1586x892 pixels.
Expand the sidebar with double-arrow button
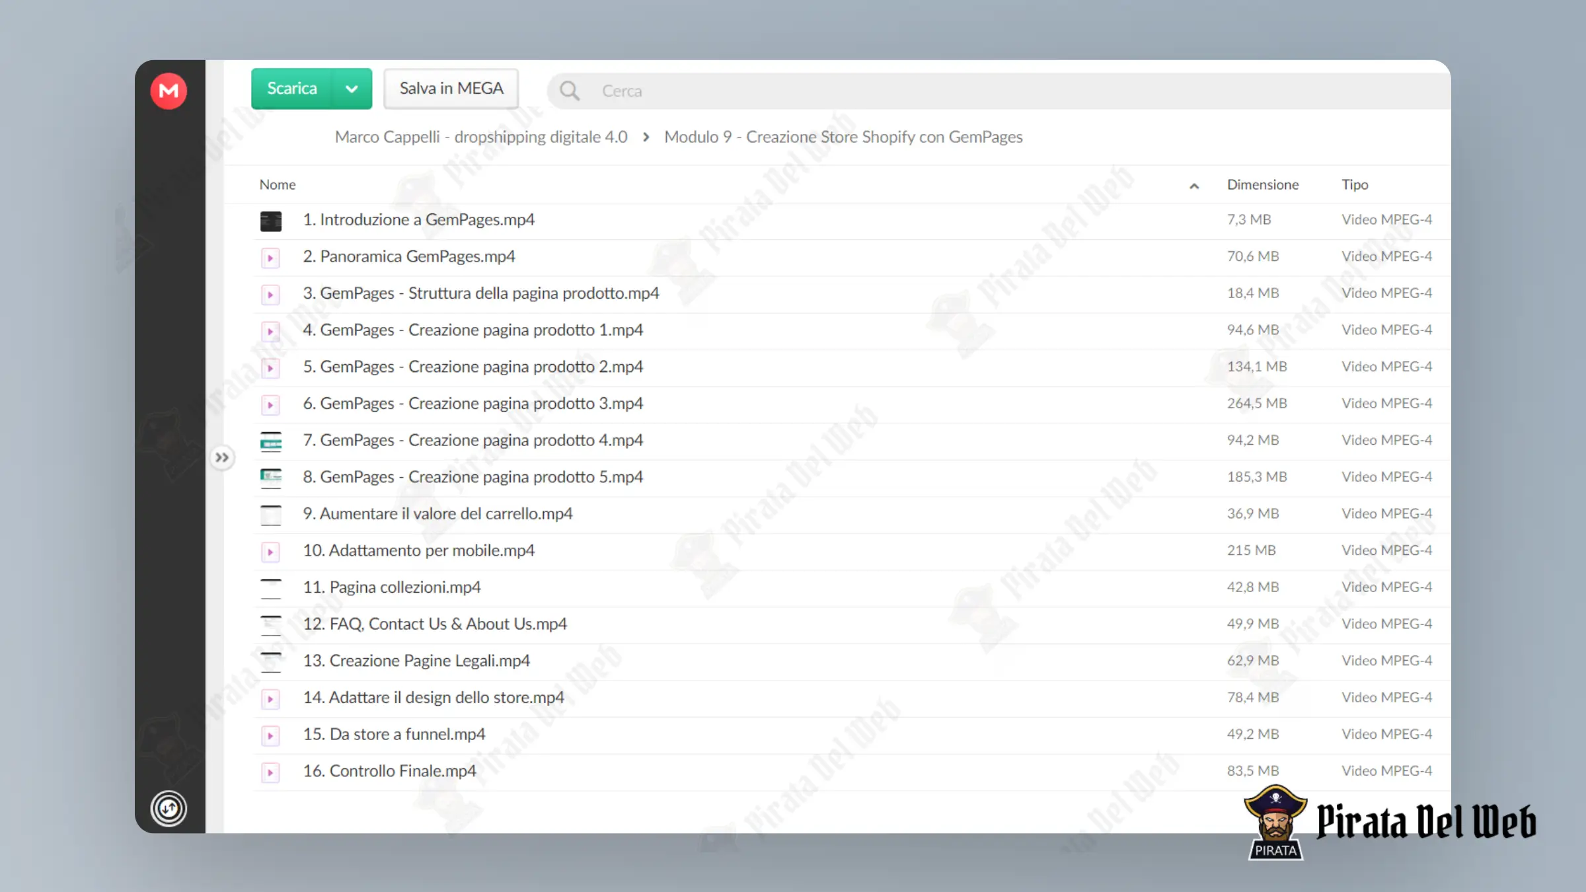pyautogui.click(x=222, y=457)
